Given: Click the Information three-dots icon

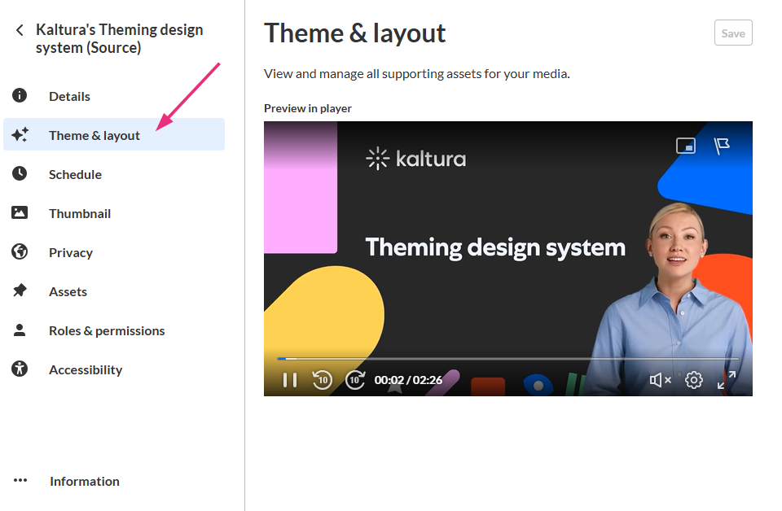Looking at the screenshot, I should coord(20,480).
